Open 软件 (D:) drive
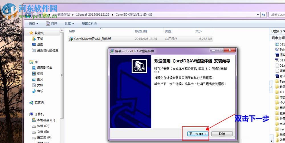The width and height of the screenshot is (285, 143). coord(43,126)
